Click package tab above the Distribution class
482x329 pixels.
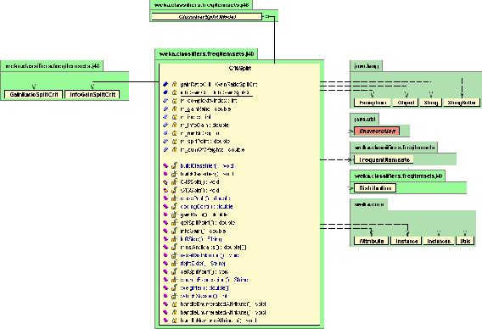[398, 176]
